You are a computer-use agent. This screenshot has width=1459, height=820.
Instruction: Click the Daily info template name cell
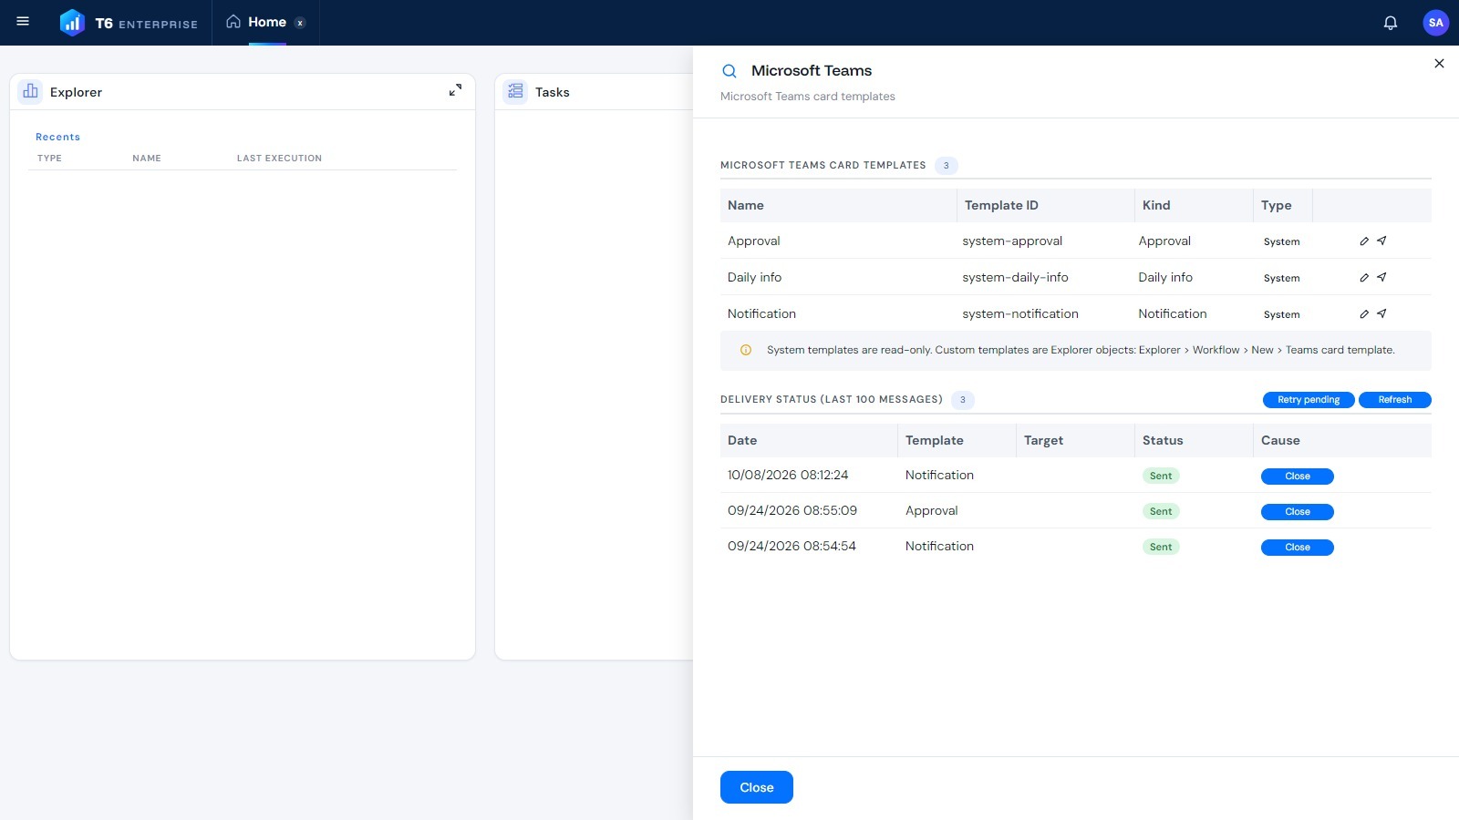tap(754, 277)
